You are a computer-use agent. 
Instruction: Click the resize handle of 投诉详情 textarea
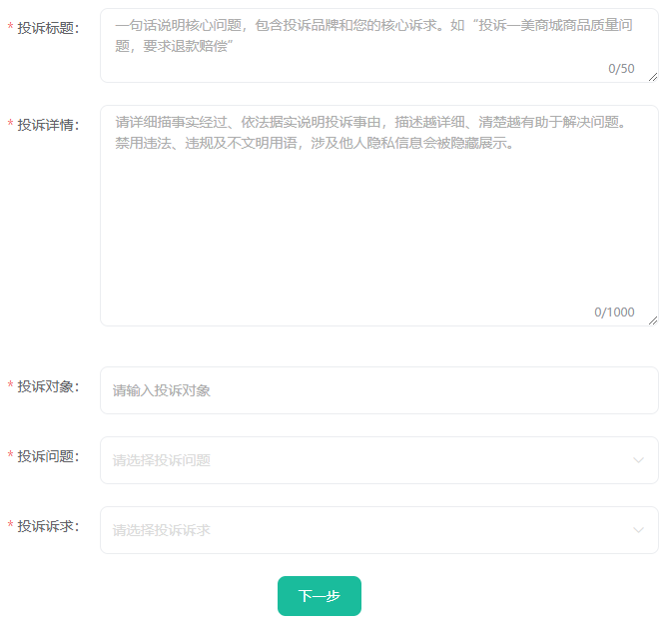pos(653,320)
